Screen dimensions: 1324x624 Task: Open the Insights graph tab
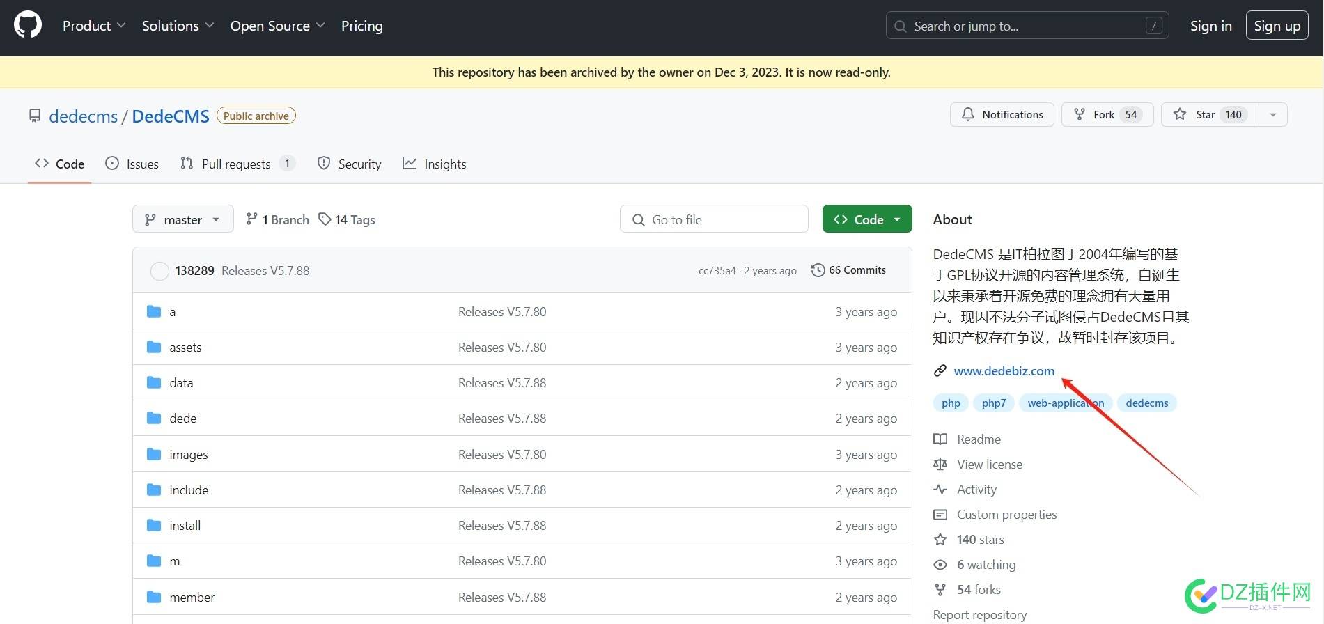[x=435, y=164]
